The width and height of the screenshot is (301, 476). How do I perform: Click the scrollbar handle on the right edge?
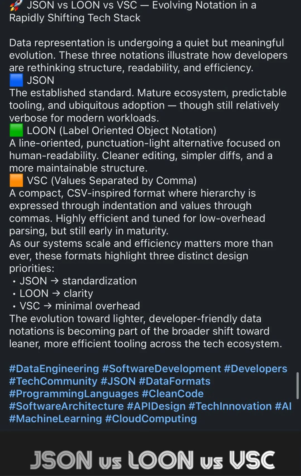[297, 385]
